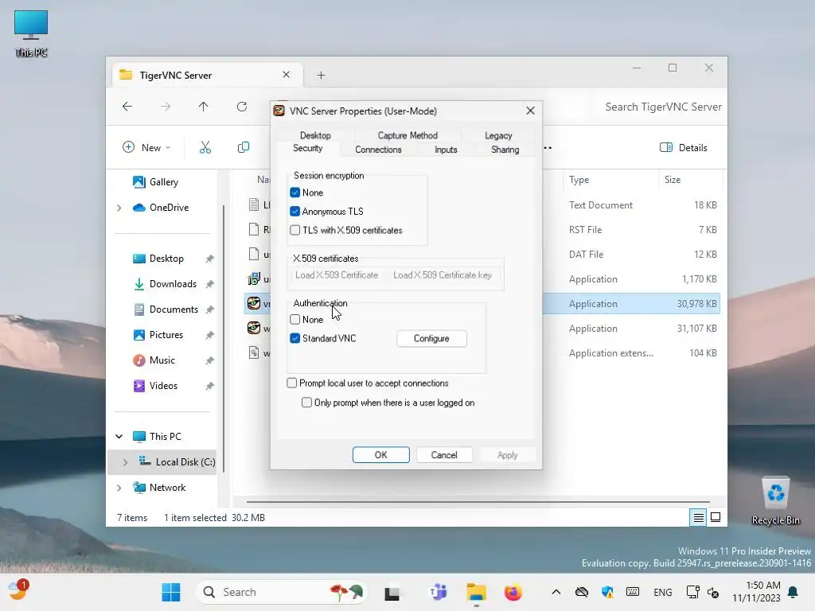Switch to the Capture Method tab

tap(407, 135)
